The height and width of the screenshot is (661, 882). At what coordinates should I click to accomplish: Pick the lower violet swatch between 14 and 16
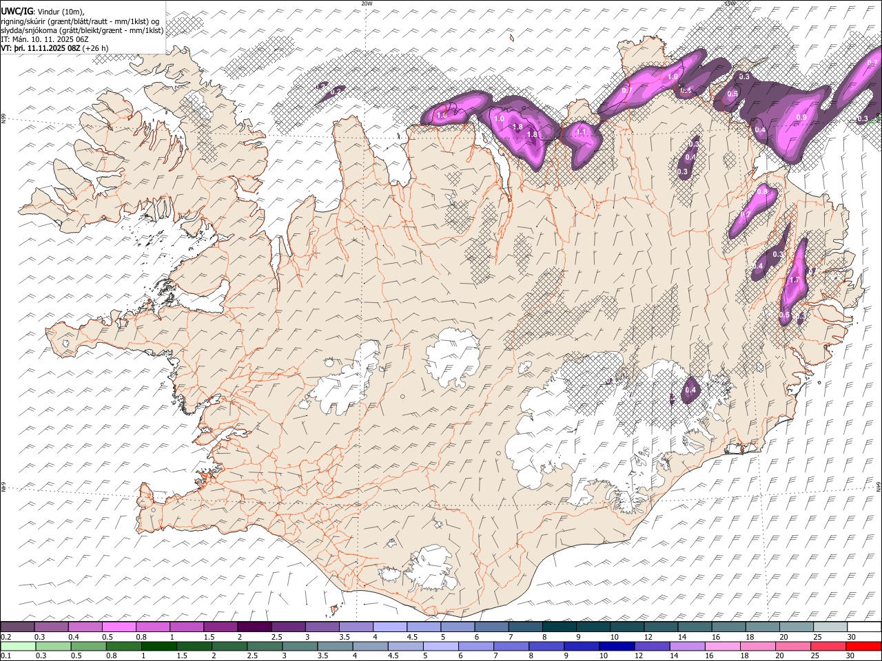687,646
